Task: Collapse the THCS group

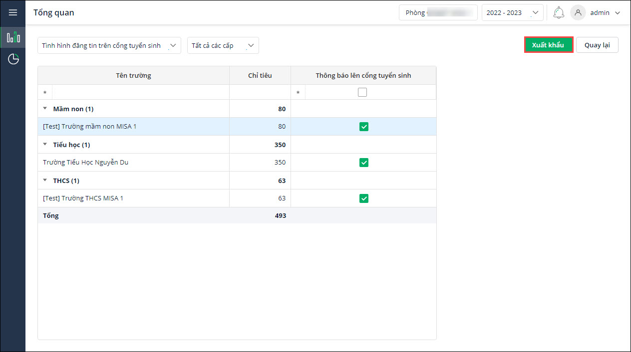Action: [x=45, y=180]
